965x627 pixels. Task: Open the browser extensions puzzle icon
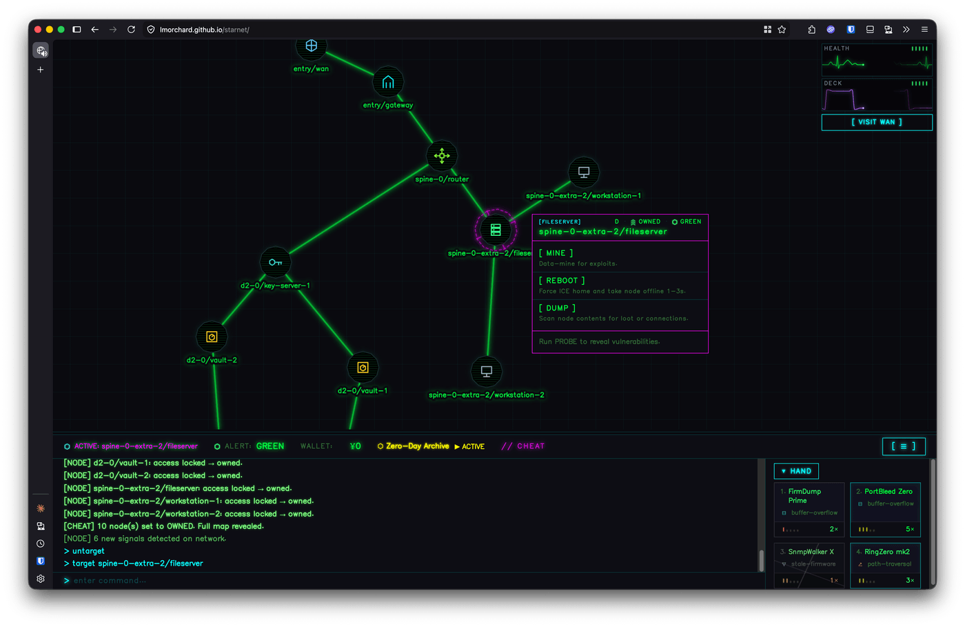coord(811,30)
